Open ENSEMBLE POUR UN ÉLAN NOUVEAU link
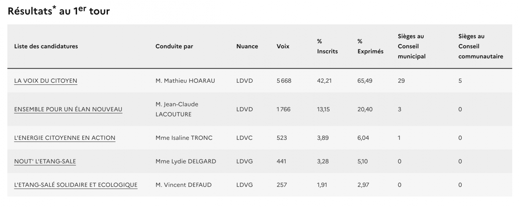Viewport: 520px width, 207px height. click(68, 109)
